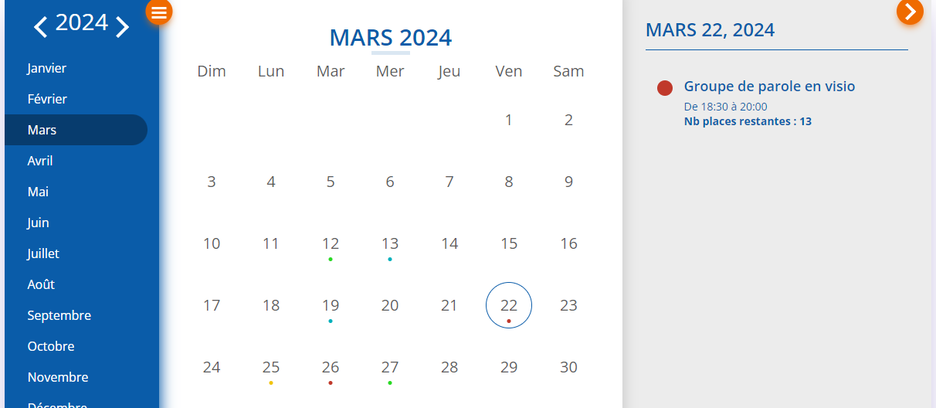
Task: Choose Octobre from the month sidebar
Action: [x=51, y=346]
